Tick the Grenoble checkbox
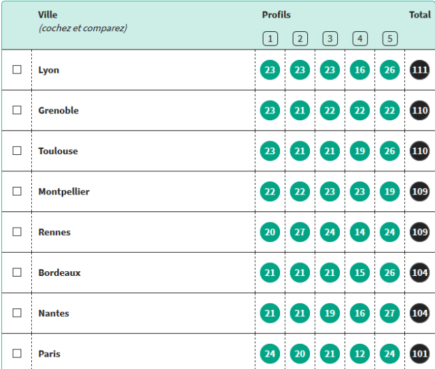Screen dimensions: 435x369 coord(17,110)
